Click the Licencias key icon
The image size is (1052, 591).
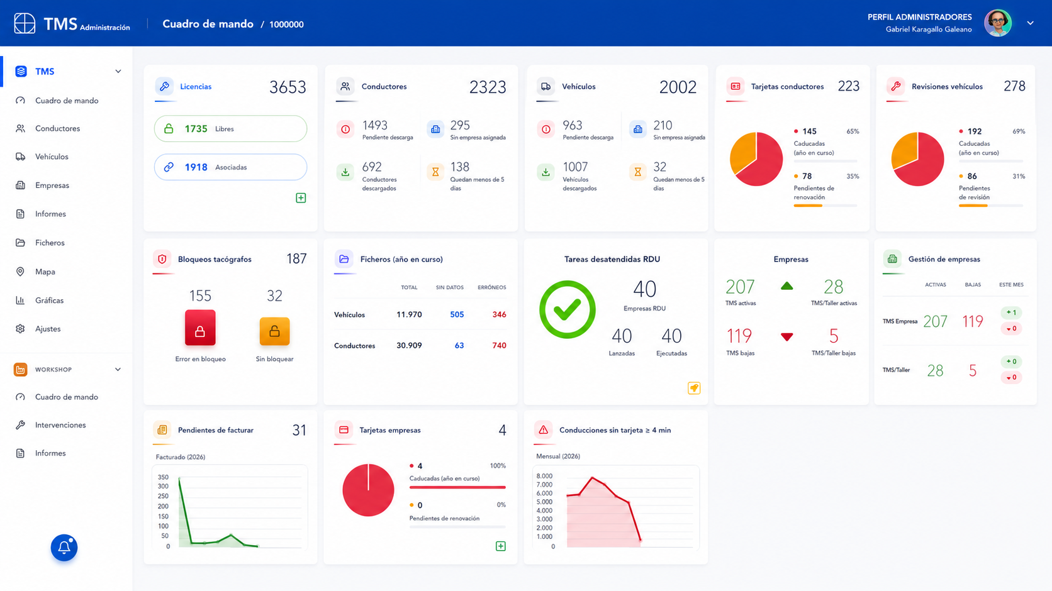(164, 86)
